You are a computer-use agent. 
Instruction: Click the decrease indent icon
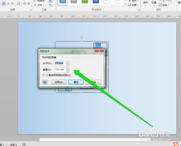(x=25, y=4)
